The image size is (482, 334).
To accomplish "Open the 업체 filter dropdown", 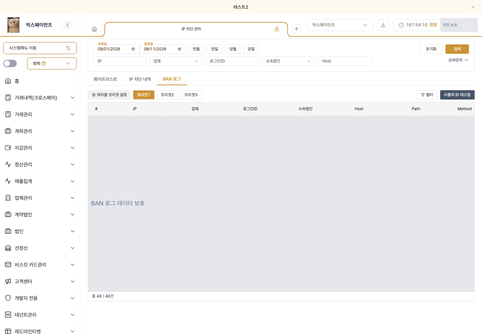I will pyautogui.click(x=176, y=61).
